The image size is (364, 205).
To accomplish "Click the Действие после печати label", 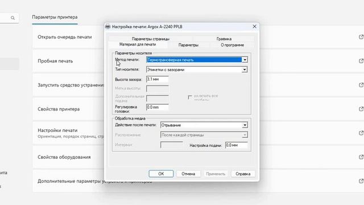I will click(136, 125).
